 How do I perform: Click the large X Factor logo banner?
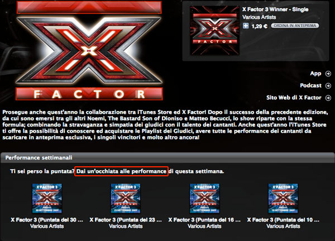coord(89,50)
